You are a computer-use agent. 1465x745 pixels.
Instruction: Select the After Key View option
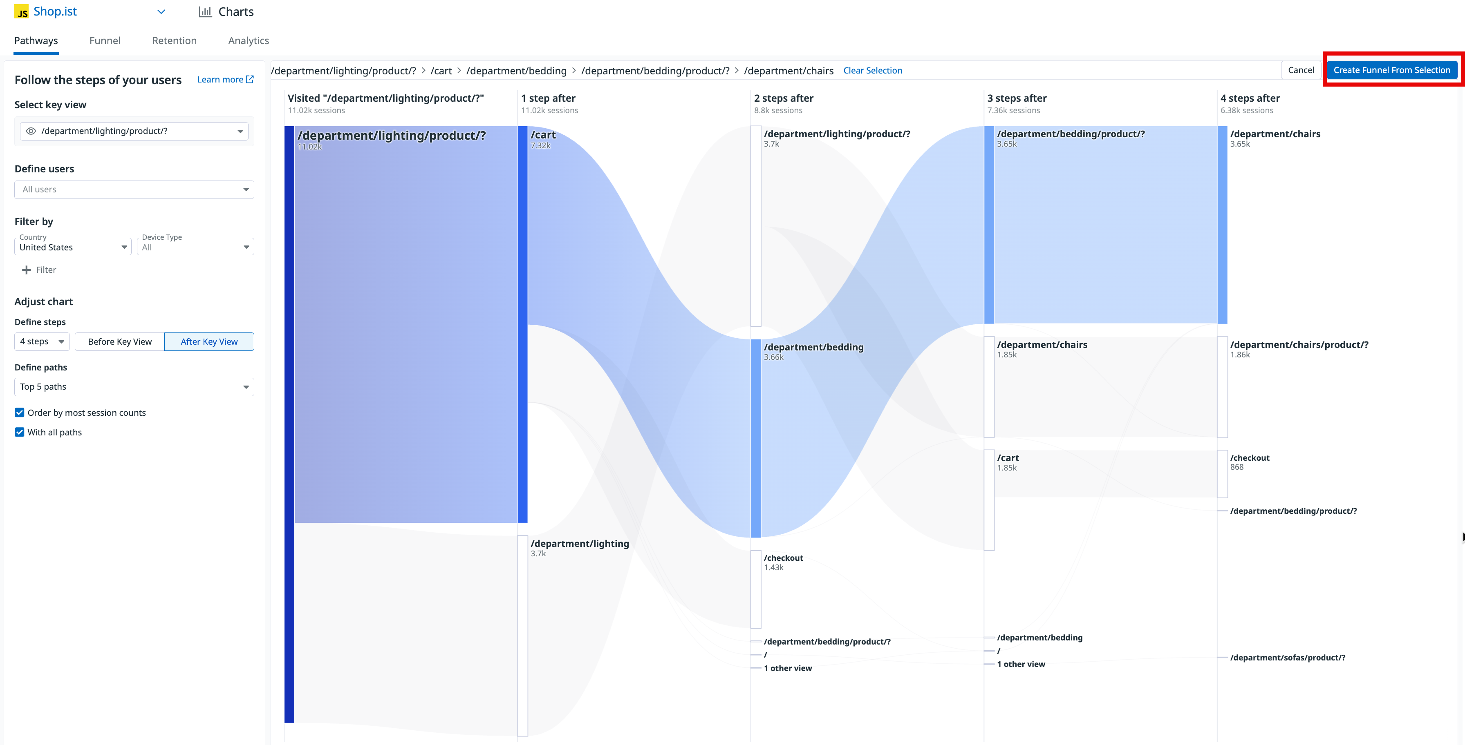[209, 341]
